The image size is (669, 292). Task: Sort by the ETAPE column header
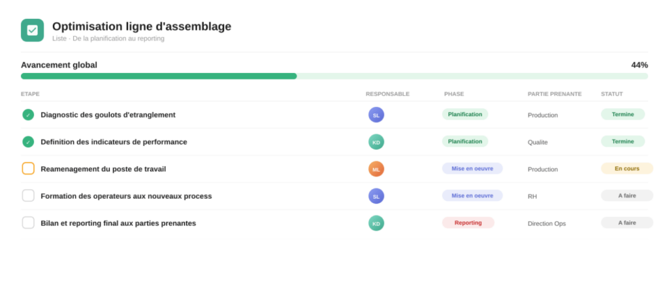tap(30, 94)
